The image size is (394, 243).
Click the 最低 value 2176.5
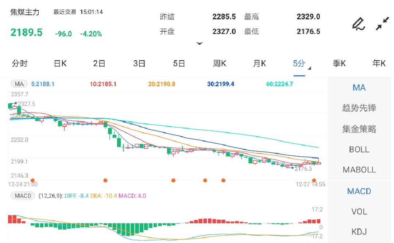click(308, 31)
